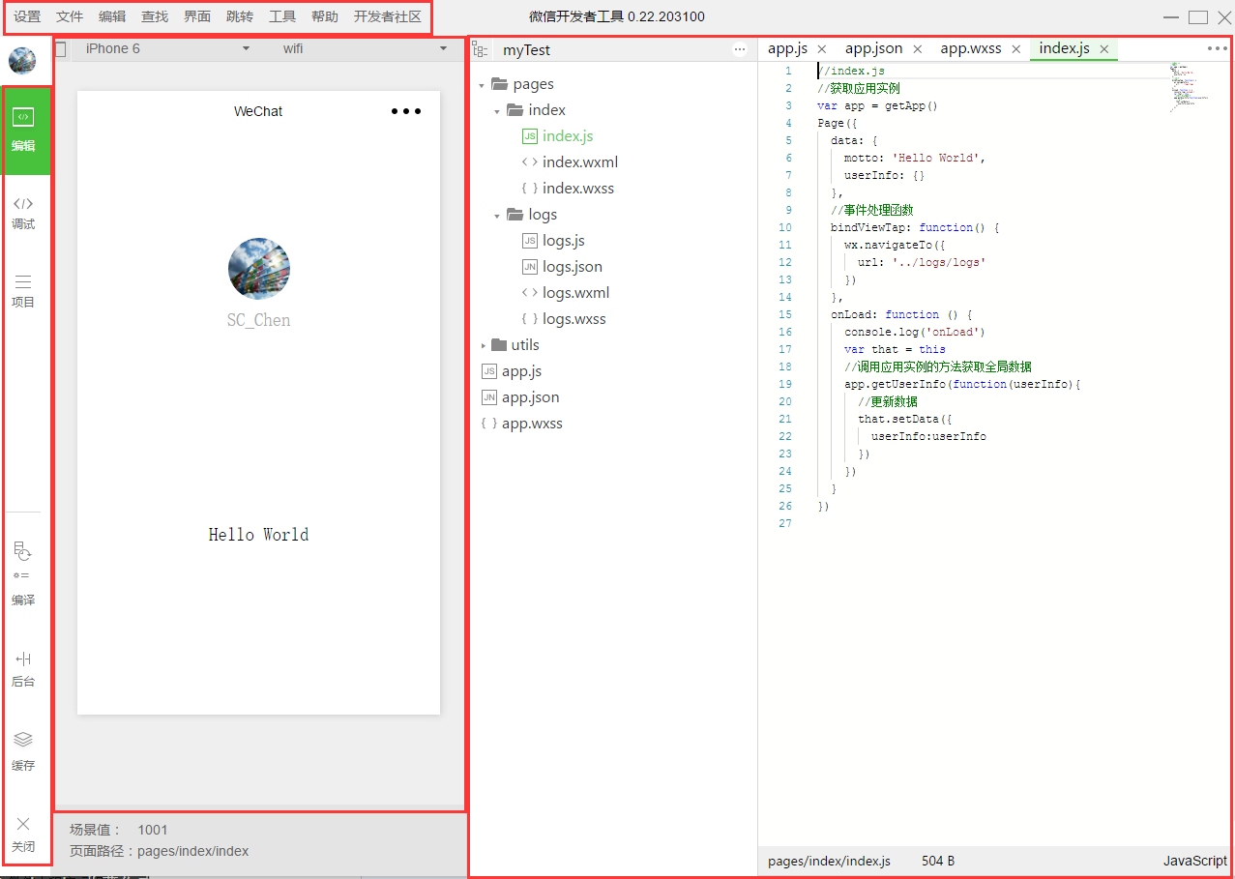Open the iPhone 6 device dropdown

(x=167, y=48)
